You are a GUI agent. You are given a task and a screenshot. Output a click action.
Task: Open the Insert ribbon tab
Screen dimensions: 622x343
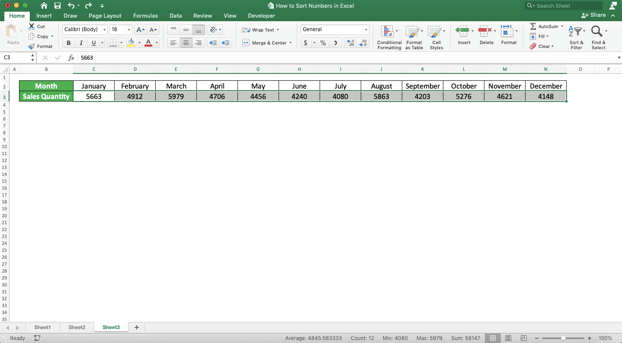[x=44, y=16]
